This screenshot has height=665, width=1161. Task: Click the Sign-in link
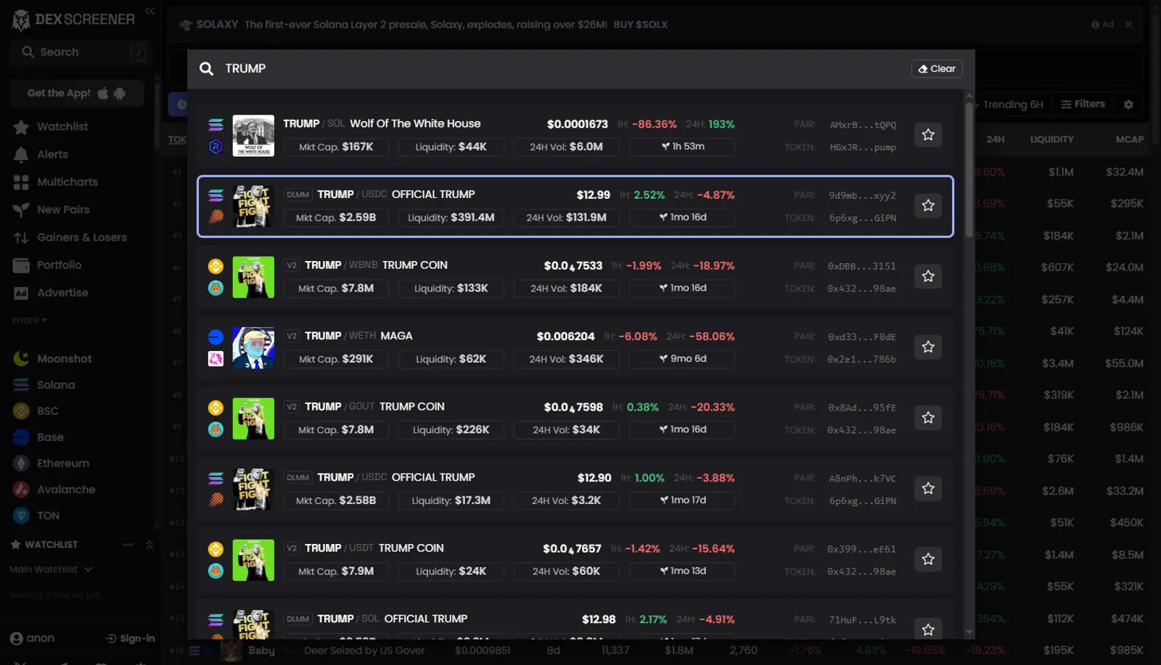coord(131,638)
